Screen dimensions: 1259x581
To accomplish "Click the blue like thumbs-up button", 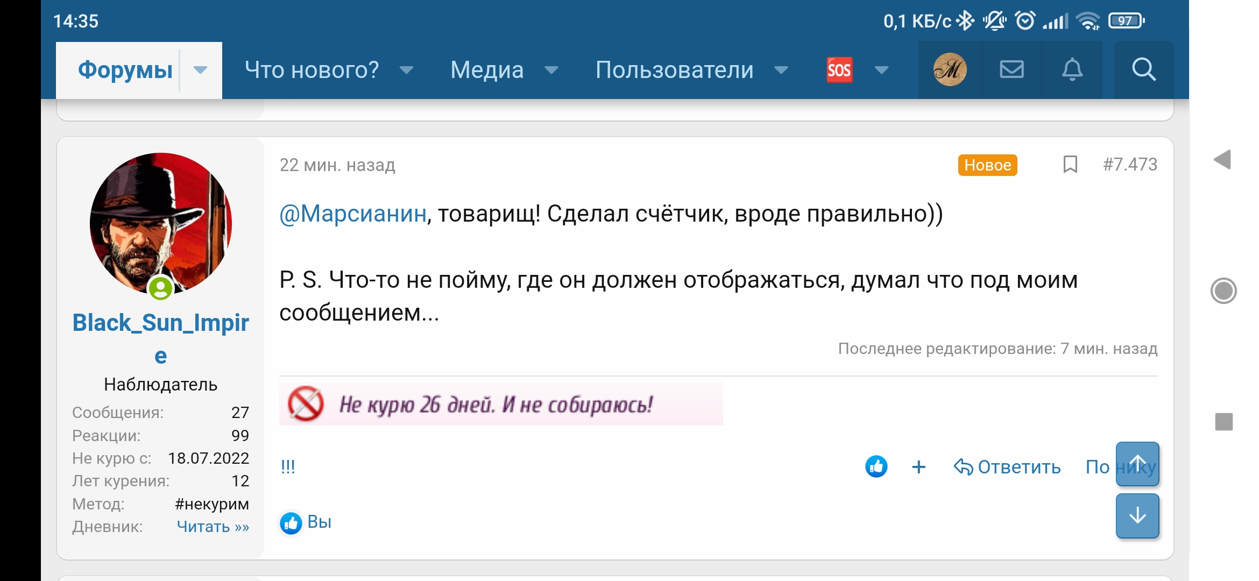I will (876, 466).
